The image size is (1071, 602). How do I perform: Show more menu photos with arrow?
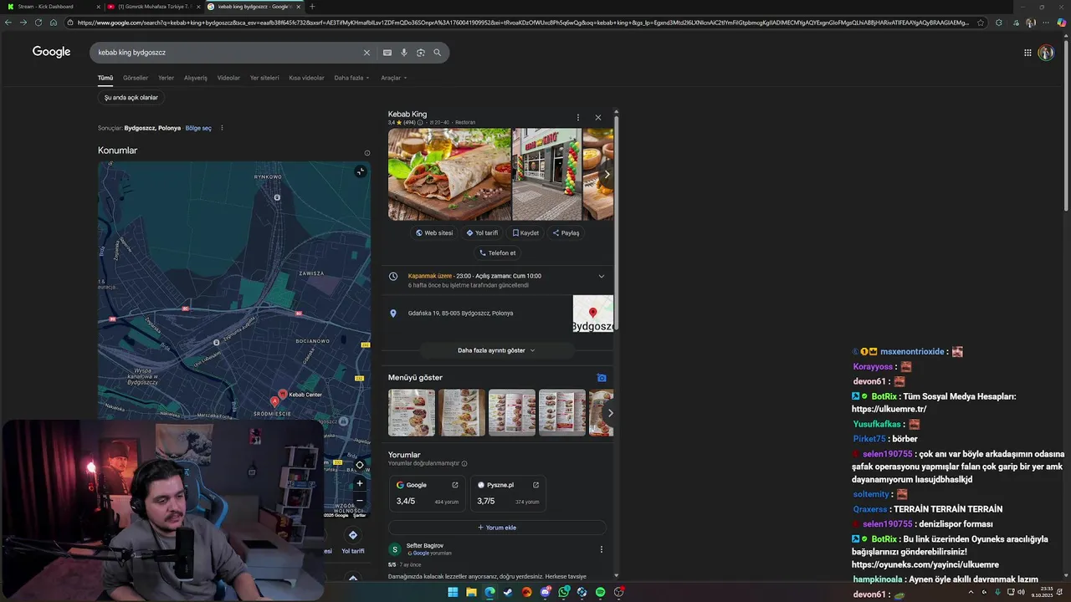click(x=610, y=413)
